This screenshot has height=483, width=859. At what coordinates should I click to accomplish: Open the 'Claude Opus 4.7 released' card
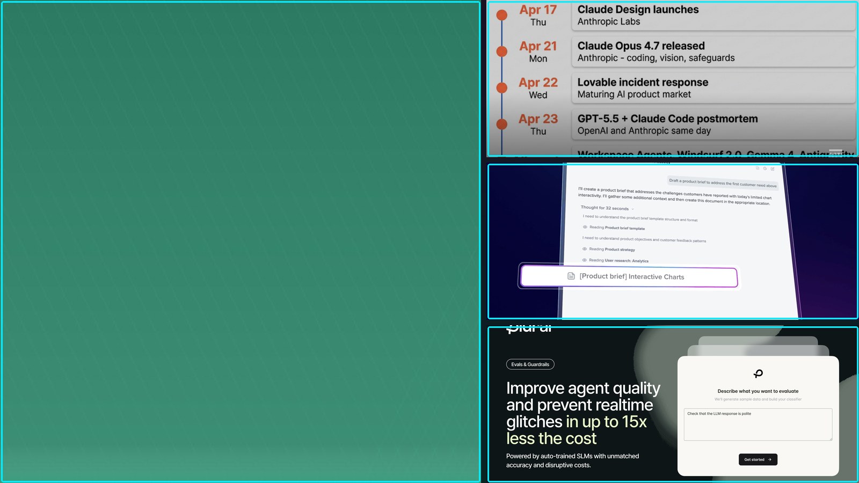(714, 52)
